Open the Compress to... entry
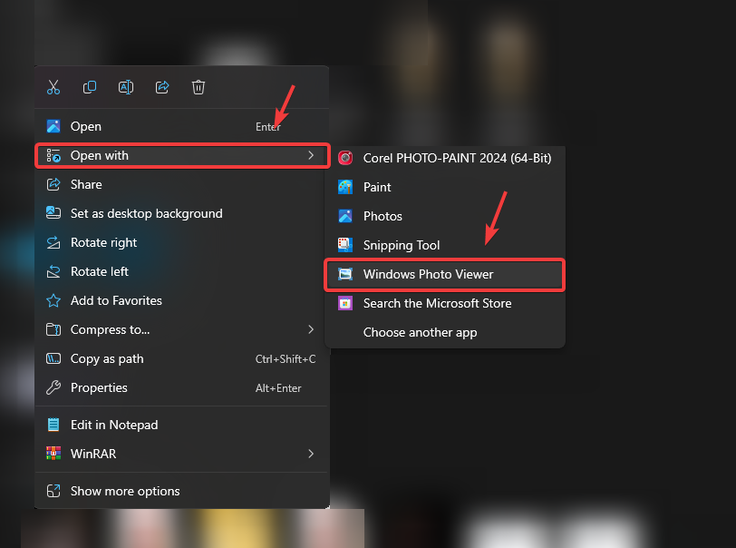The width and height of the screenshot is (736, 548). pyautogui.click(x=181, y=329)
